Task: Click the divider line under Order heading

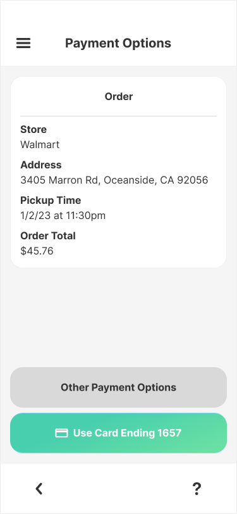Action: coord(119,116)
